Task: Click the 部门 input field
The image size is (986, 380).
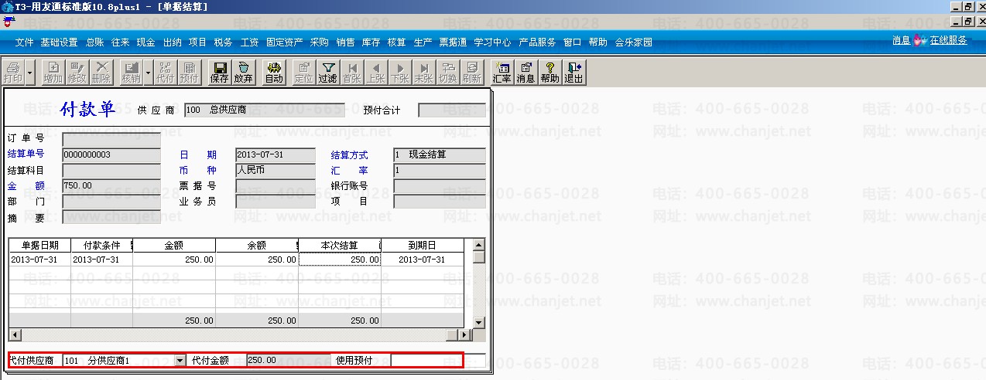Action: pos(111,201)
